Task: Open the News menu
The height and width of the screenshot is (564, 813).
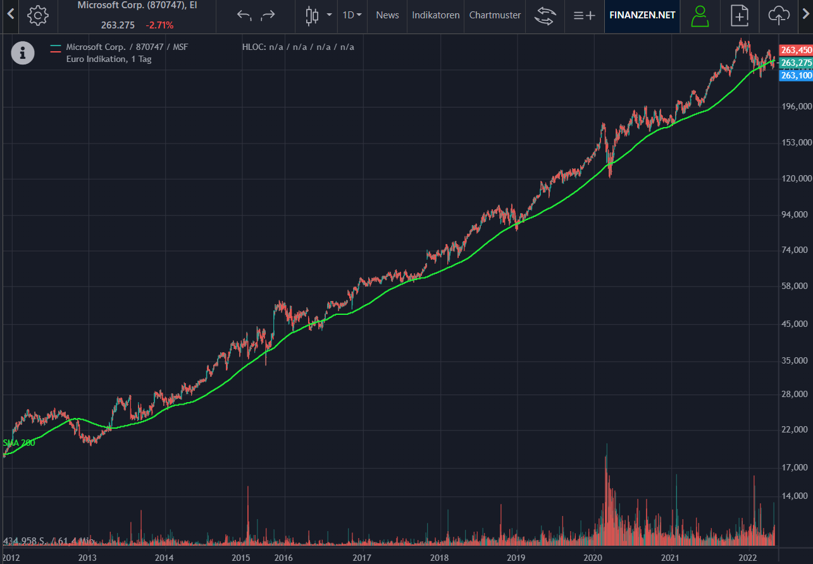Action: tap(387, 15)
